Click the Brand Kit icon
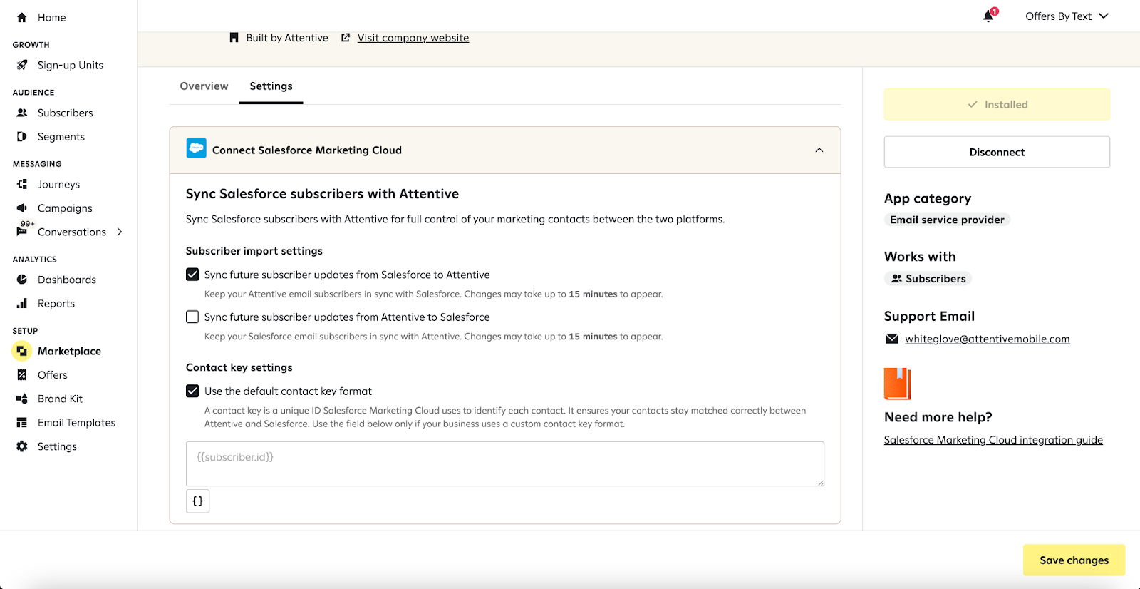This screenshot has height=589, width=1140. click(x=22, y=399)
